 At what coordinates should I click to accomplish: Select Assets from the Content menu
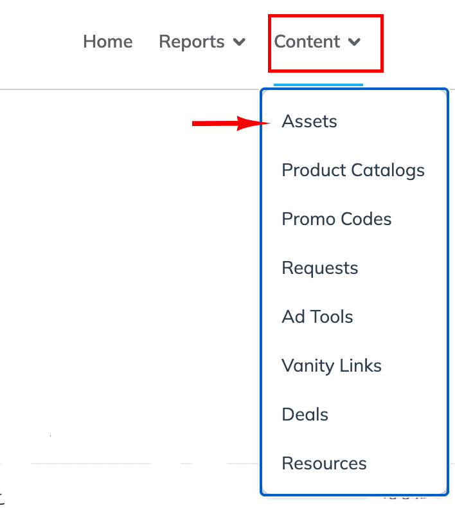click(309, 122)
